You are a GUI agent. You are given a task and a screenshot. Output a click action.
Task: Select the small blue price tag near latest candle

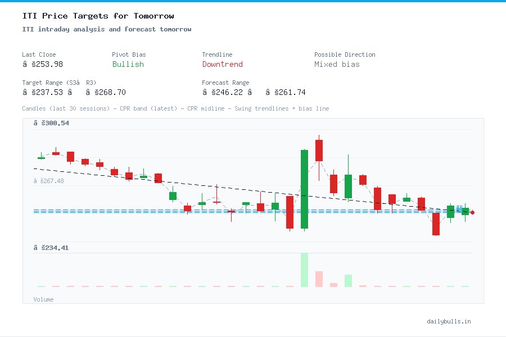point(458,208)
